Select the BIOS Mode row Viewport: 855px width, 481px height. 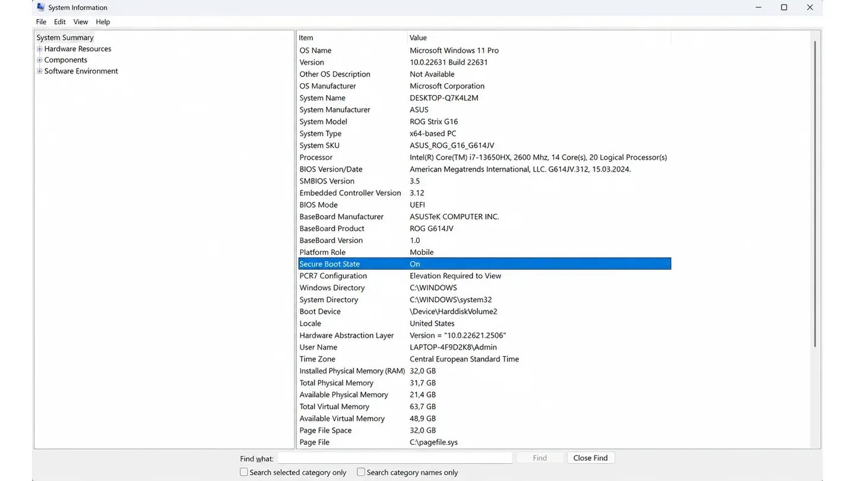pos(484,205)
